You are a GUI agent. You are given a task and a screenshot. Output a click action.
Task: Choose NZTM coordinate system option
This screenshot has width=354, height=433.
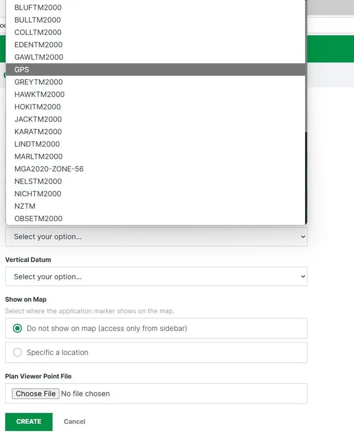[25, 206]
